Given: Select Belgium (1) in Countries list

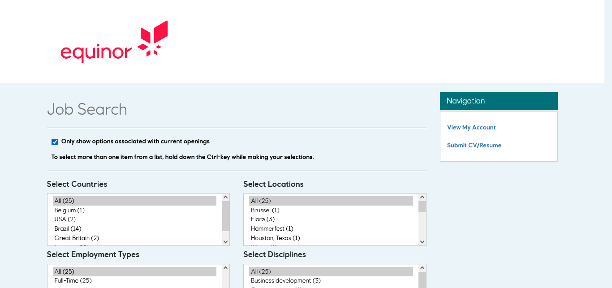Looking at the screenshot, I should click(x=69, y=211).
